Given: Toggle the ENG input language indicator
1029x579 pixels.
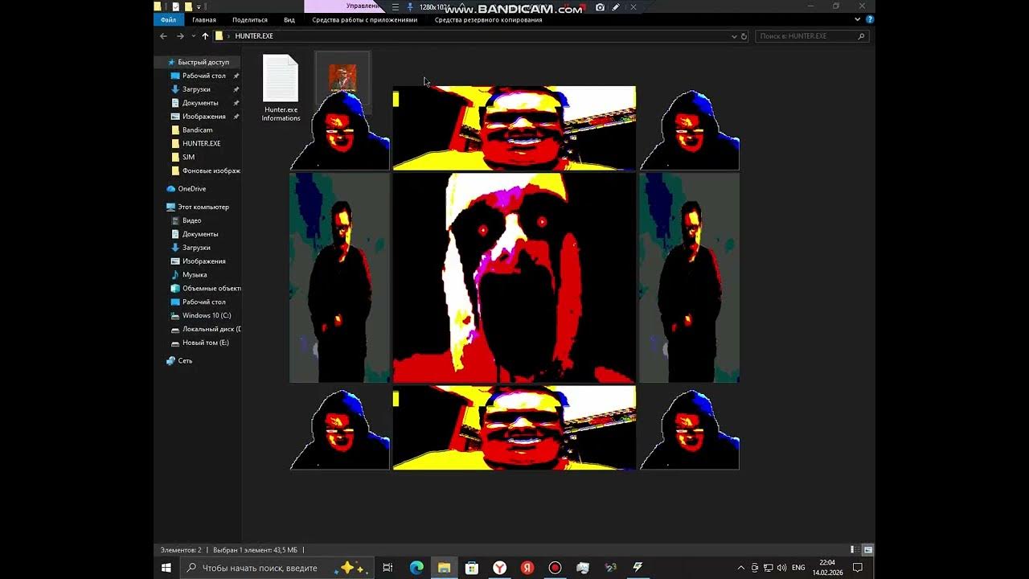Looking at the screenshot, I should (798, 568).
